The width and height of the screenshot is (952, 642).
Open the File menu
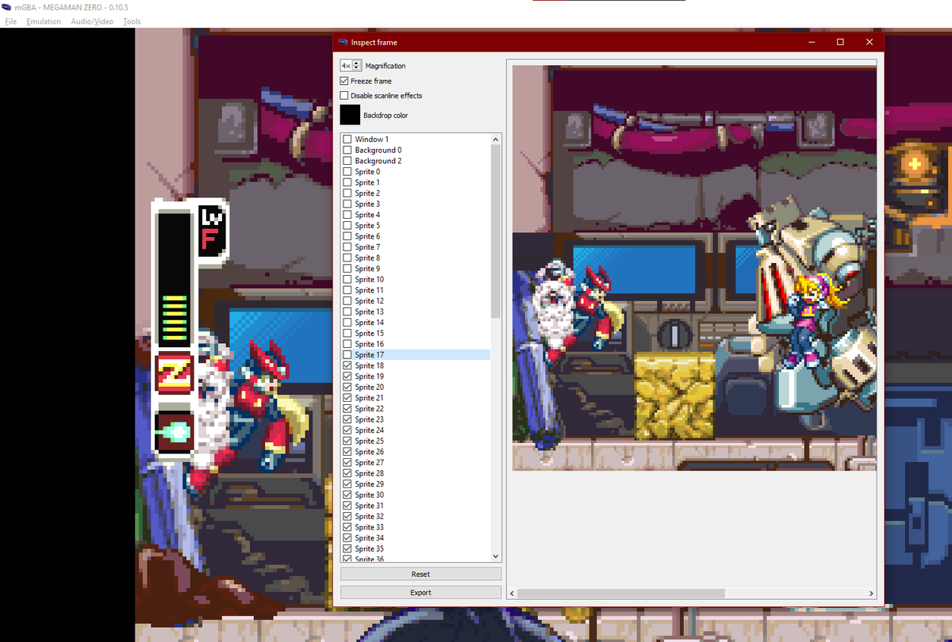[10, 21]
